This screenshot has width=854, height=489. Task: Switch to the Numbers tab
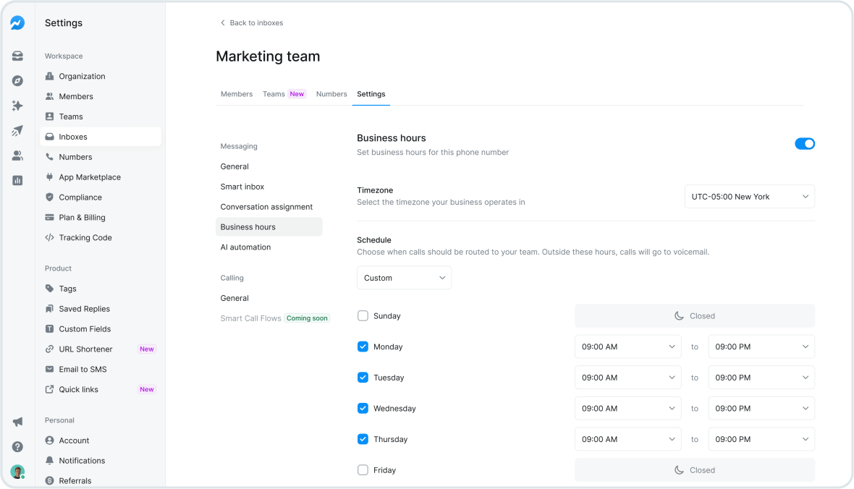(x=331, y=93)
